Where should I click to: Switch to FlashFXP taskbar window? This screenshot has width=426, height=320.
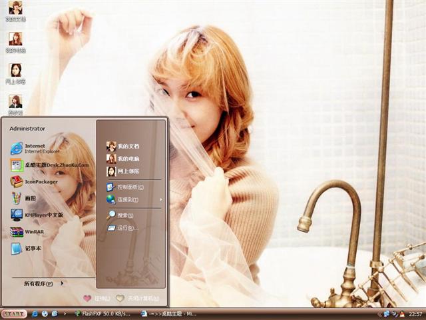click(103, 314)
